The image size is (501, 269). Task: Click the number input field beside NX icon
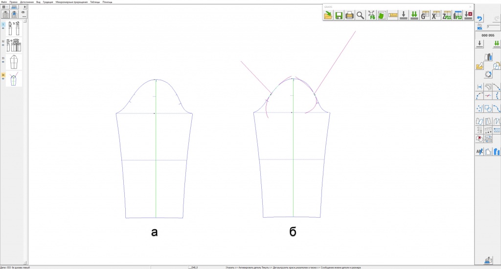[492, 26]
